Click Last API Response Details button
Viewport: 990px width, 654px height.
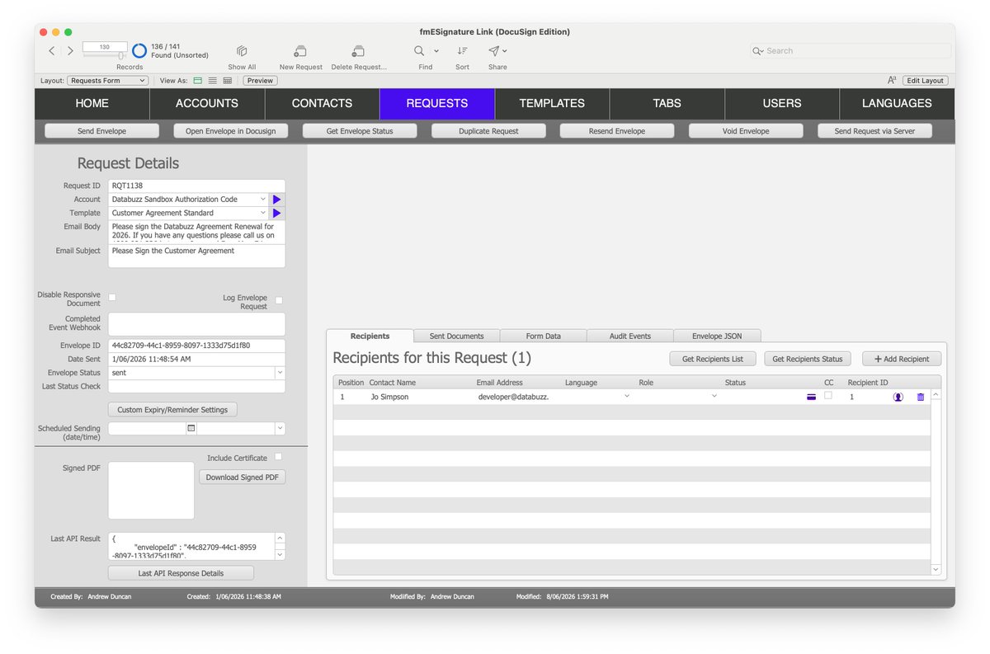point(181,573)
